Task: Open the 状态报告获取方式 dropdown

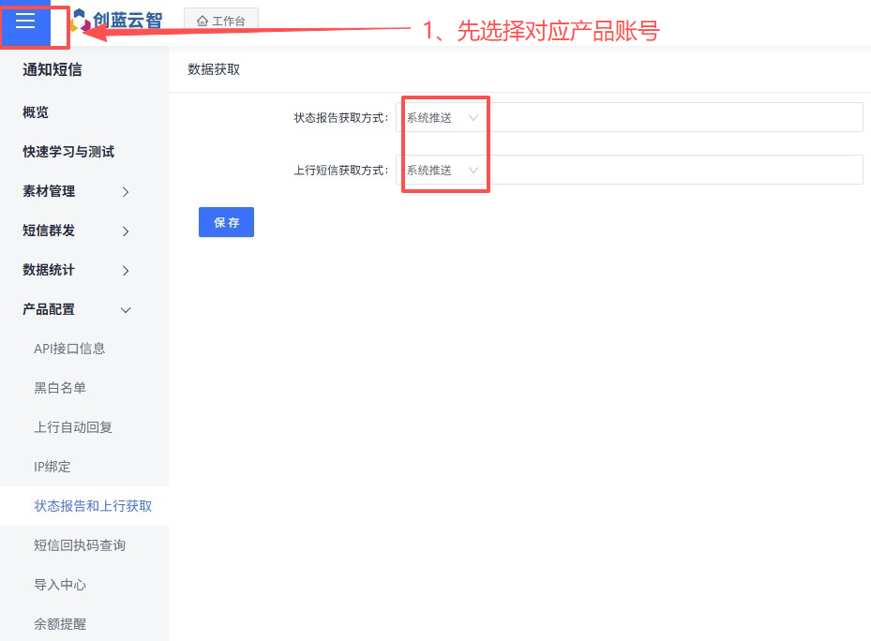Action: (443, 117)
